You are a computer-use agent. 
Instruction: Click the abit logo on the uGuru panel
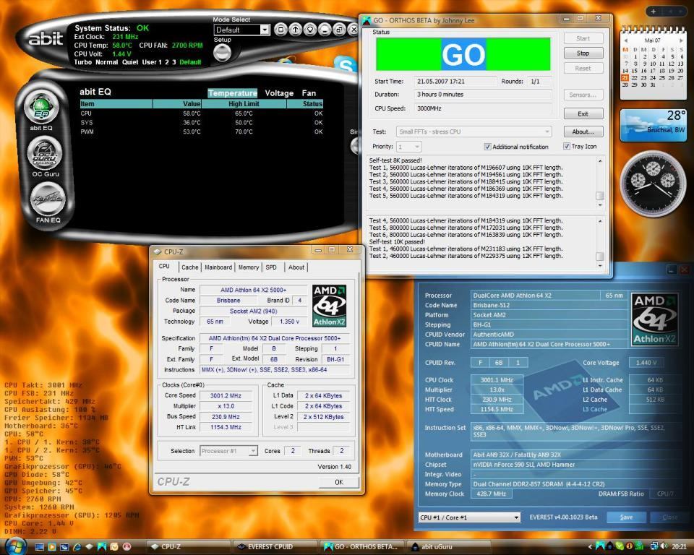(46, 39)
